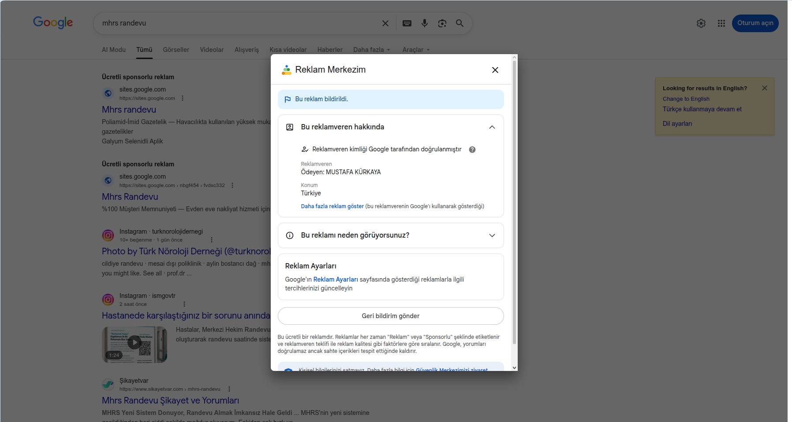Open the Alışveriş tab

247,50
